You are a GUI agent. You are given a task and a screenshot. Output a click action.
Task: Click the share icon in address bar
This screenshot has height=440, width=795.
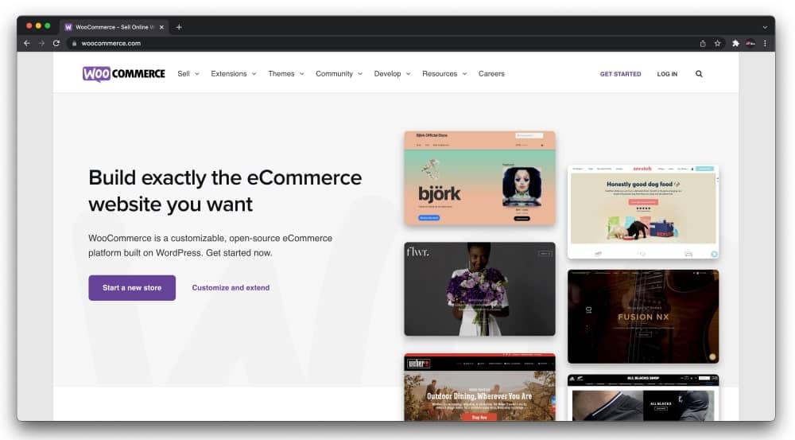(x=703, y=44)
